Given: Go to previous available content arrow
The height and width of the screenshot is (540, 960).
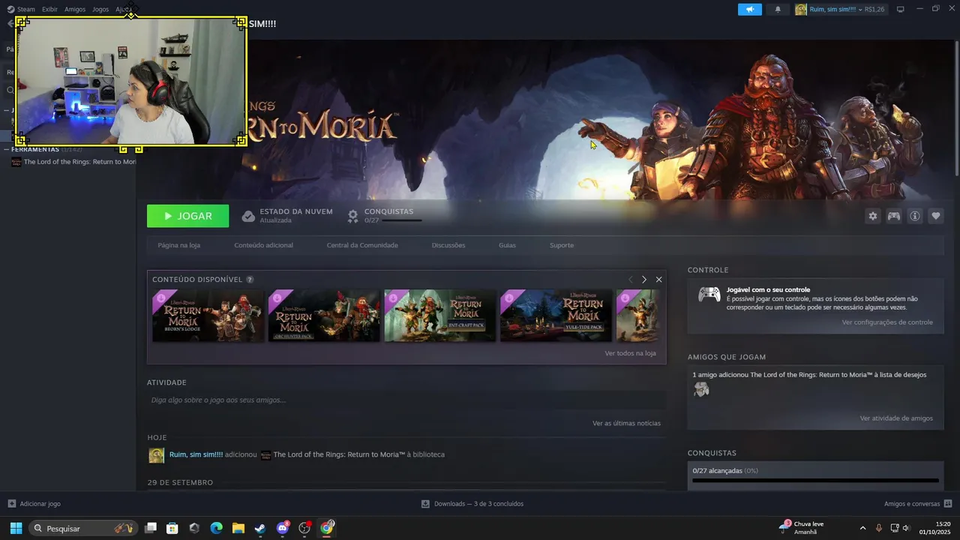Looking at the screenshot, I should [x=630, y=280].
